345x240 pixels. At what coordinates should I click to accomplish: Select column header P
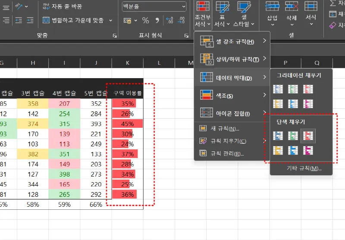tap(285, 63)
